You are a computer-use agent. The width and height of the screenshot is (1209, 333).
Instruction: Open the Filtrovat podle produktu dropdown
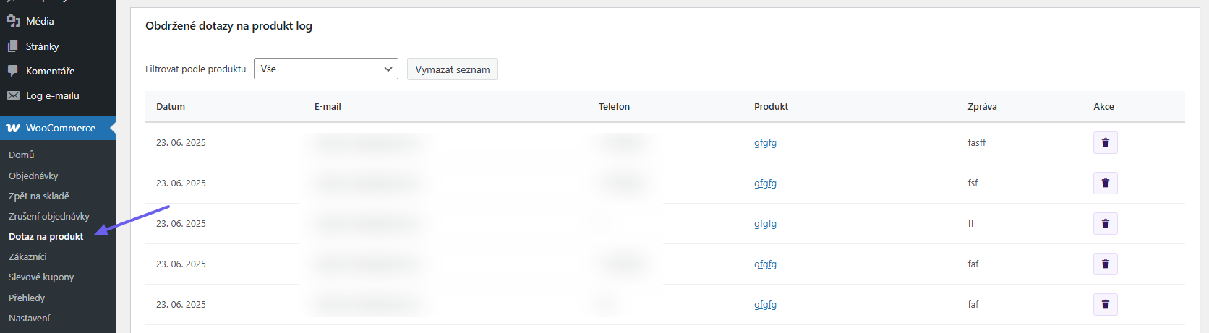pos(325,69)
